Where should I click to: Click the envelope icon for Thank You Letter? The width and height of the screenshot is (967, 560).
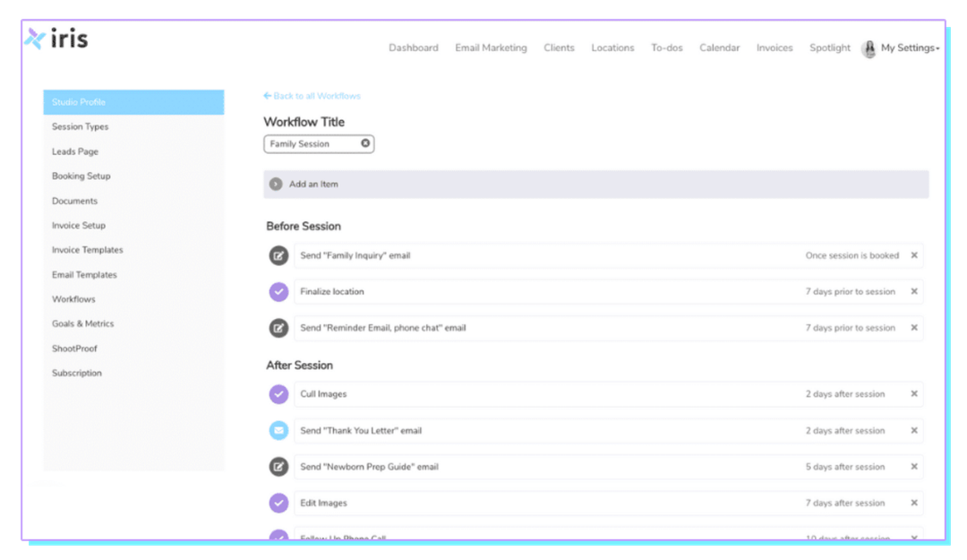(x=278, y=430)
